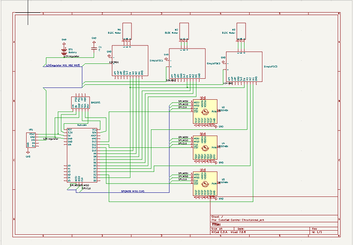Click the M2 BLDC motor symbol
This screenshot has width=353, height=245.
184,32
